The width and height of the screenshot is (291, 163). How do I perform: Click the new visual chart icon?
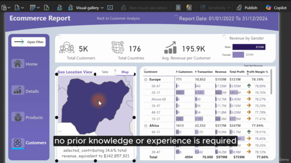[60, 8]
